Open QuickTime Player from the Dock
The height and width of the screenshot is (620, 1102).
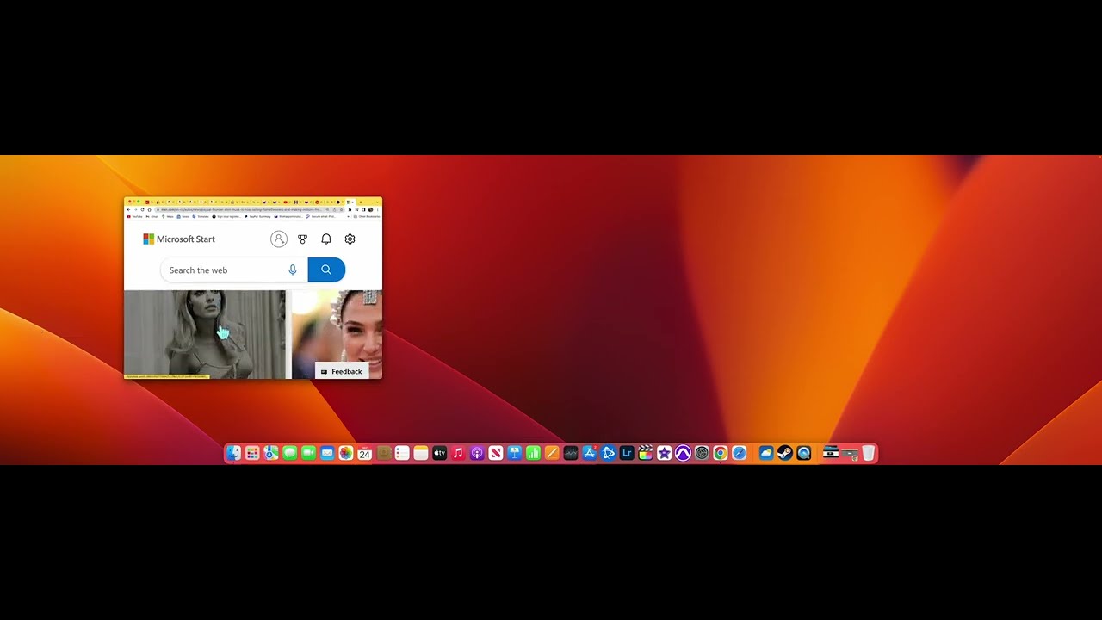point(804,453)
